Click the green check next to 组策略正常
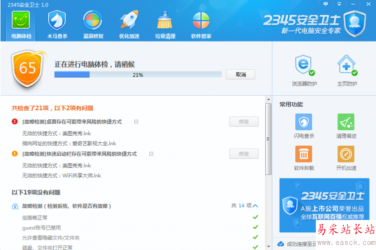The image size is (376, 250). [x=255, y=217]
